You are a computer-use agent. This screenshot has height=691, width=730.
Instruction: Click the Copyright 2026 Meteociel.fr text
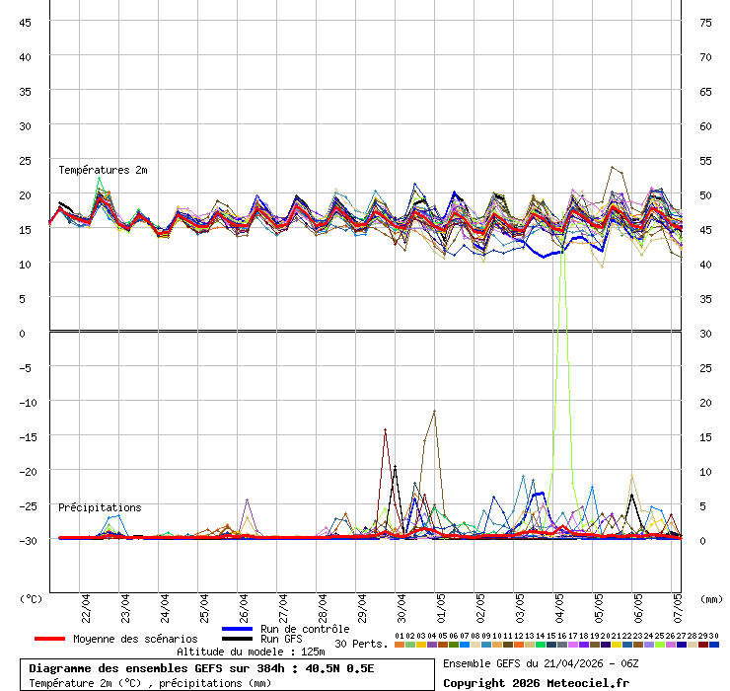(535, 682)
